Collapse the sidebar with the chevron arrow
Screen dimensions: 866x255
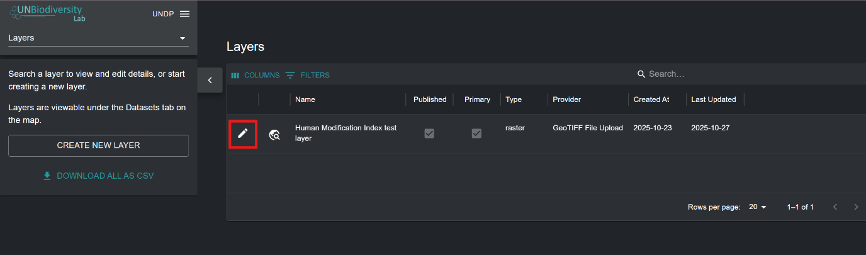tap(210, 80)
